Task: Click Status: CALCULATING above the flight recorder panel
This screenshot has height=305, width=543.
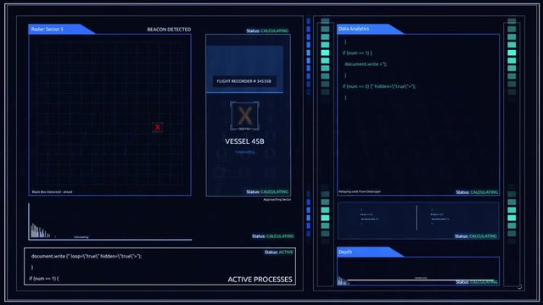Action: point(267,30)
